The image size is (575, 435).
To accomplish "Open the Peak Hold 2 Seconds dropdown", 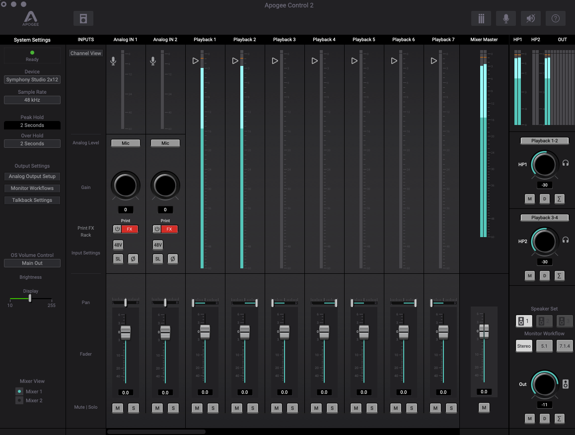I will tap(32, 125).
